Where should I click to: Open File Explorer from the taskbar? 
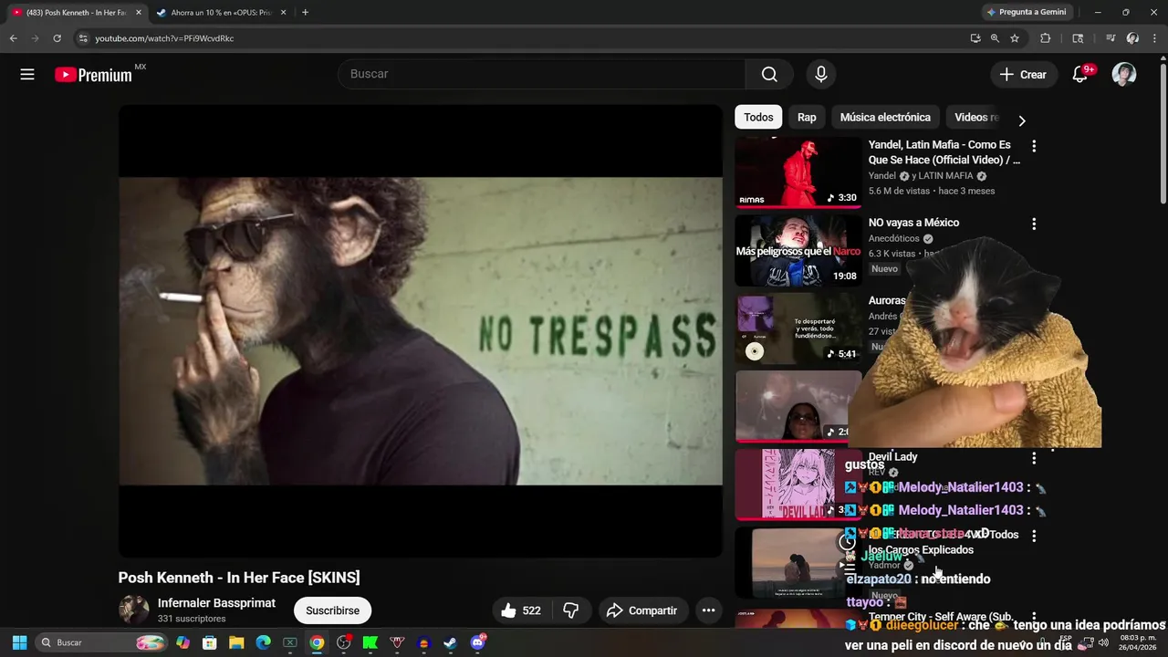pos(236,642)
